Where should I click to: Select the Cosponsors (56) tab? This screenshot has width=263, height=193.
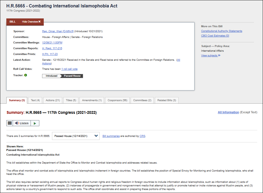pyautogui.click(x=117, y=100)
